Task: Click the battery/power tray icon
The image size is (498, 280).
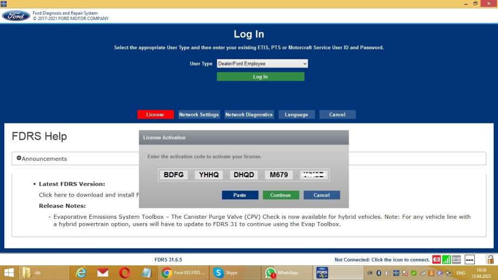Action: pyautogui.click(x=449, y=273)
